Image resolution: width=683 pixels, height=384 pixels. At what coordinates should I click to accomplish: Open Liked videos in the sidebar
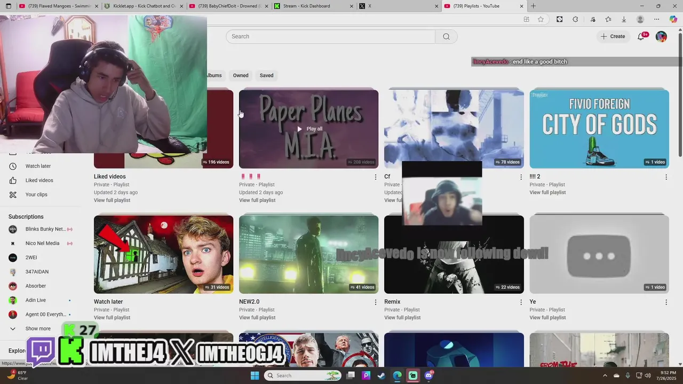click(x=39, y=180)
